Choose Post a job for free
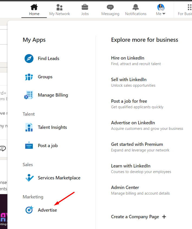 (x=129, y=101)
